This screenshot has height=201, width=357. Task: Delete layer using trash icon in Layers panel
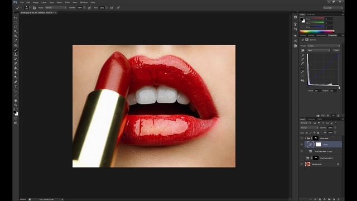click(x=339, y=199)
